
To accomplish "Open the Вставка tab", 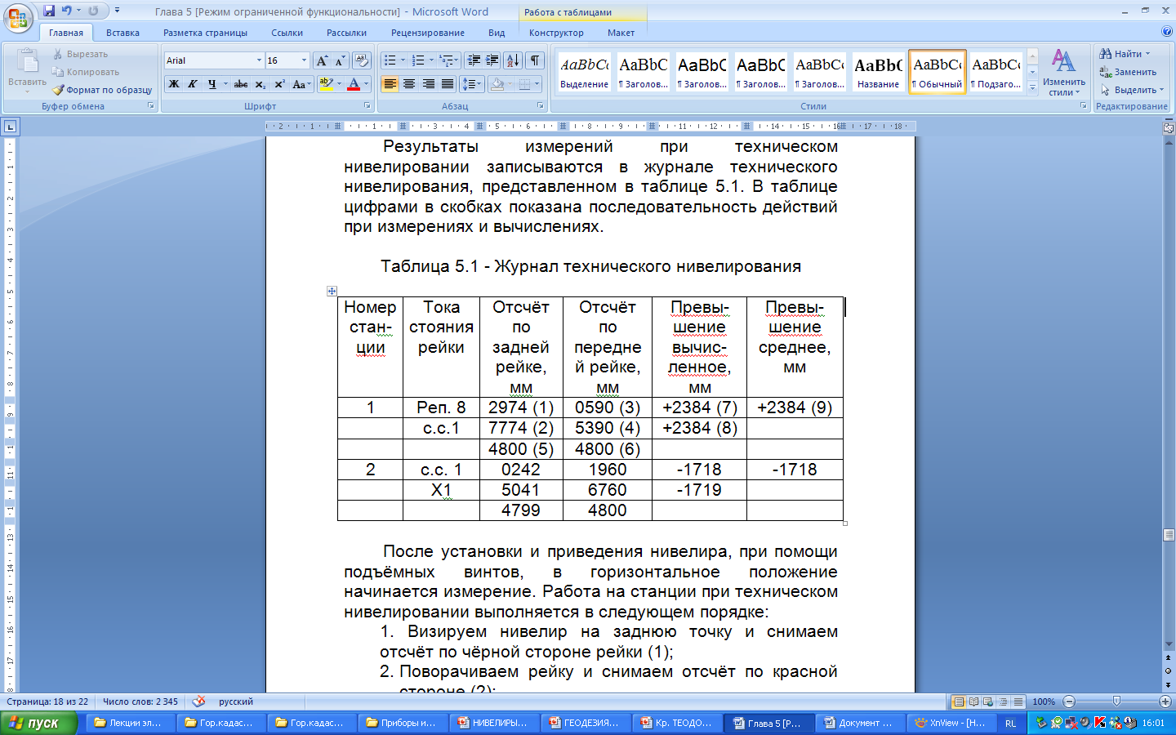I will tap(122, 33).
